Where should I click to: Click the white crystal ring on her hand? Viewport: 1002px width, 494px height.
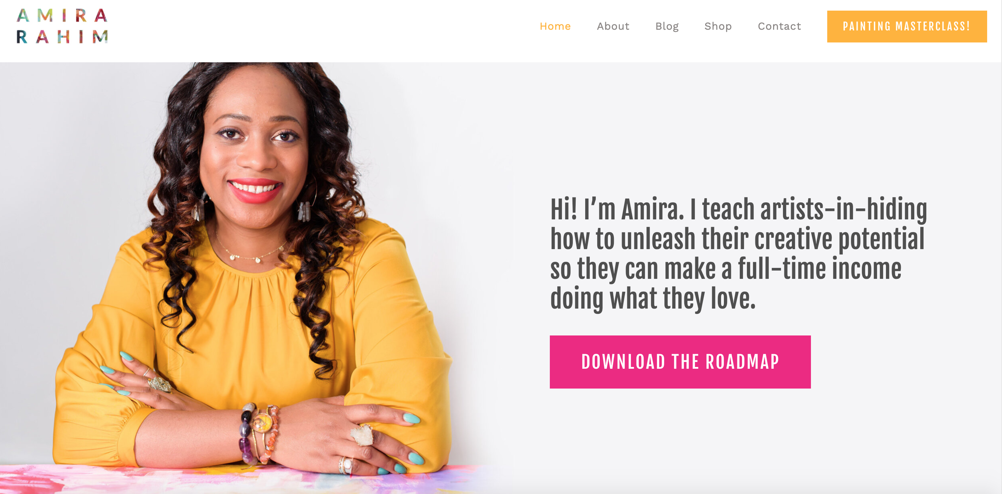362,435
